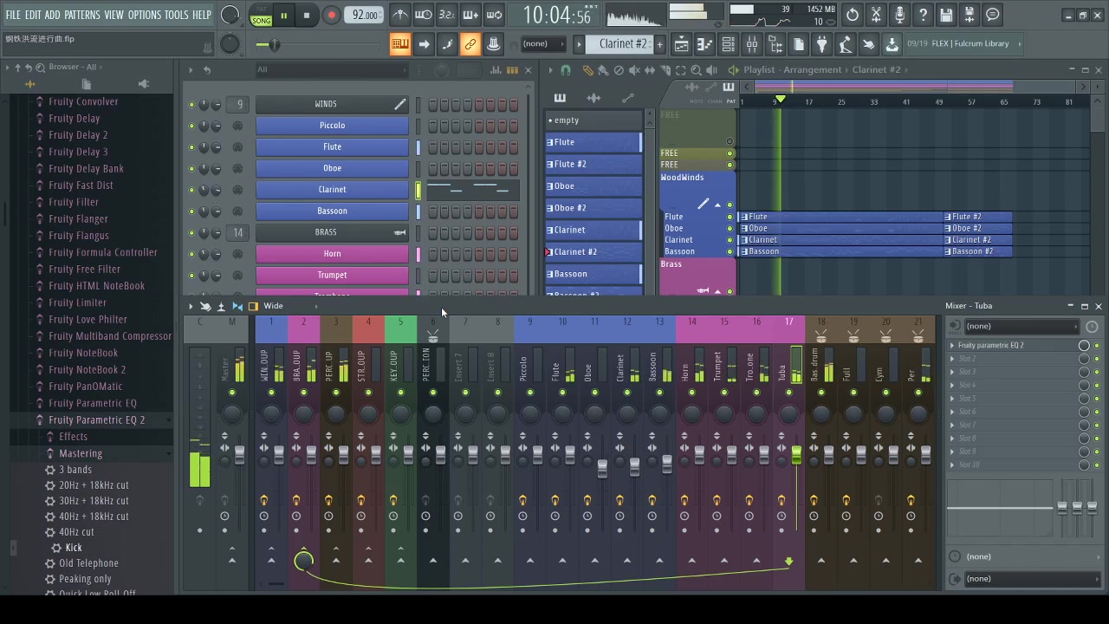Select the pencil draw tool in Playlist
The width and height of the screenshot is (1109, 624).
(x=587, y=70)
